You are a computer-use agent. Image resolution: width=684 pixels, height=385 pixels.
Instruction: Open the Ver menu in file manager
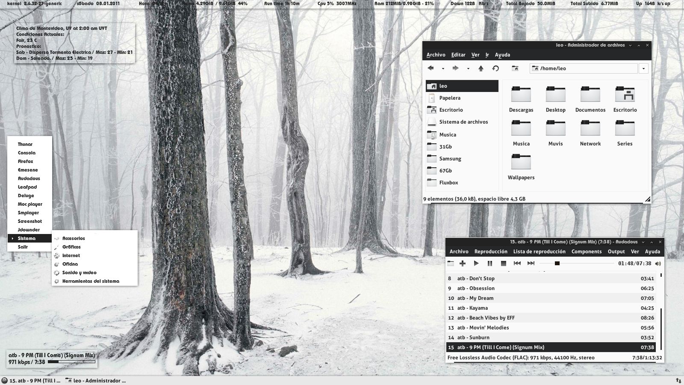pyautogui.click(x=475, y=55)
